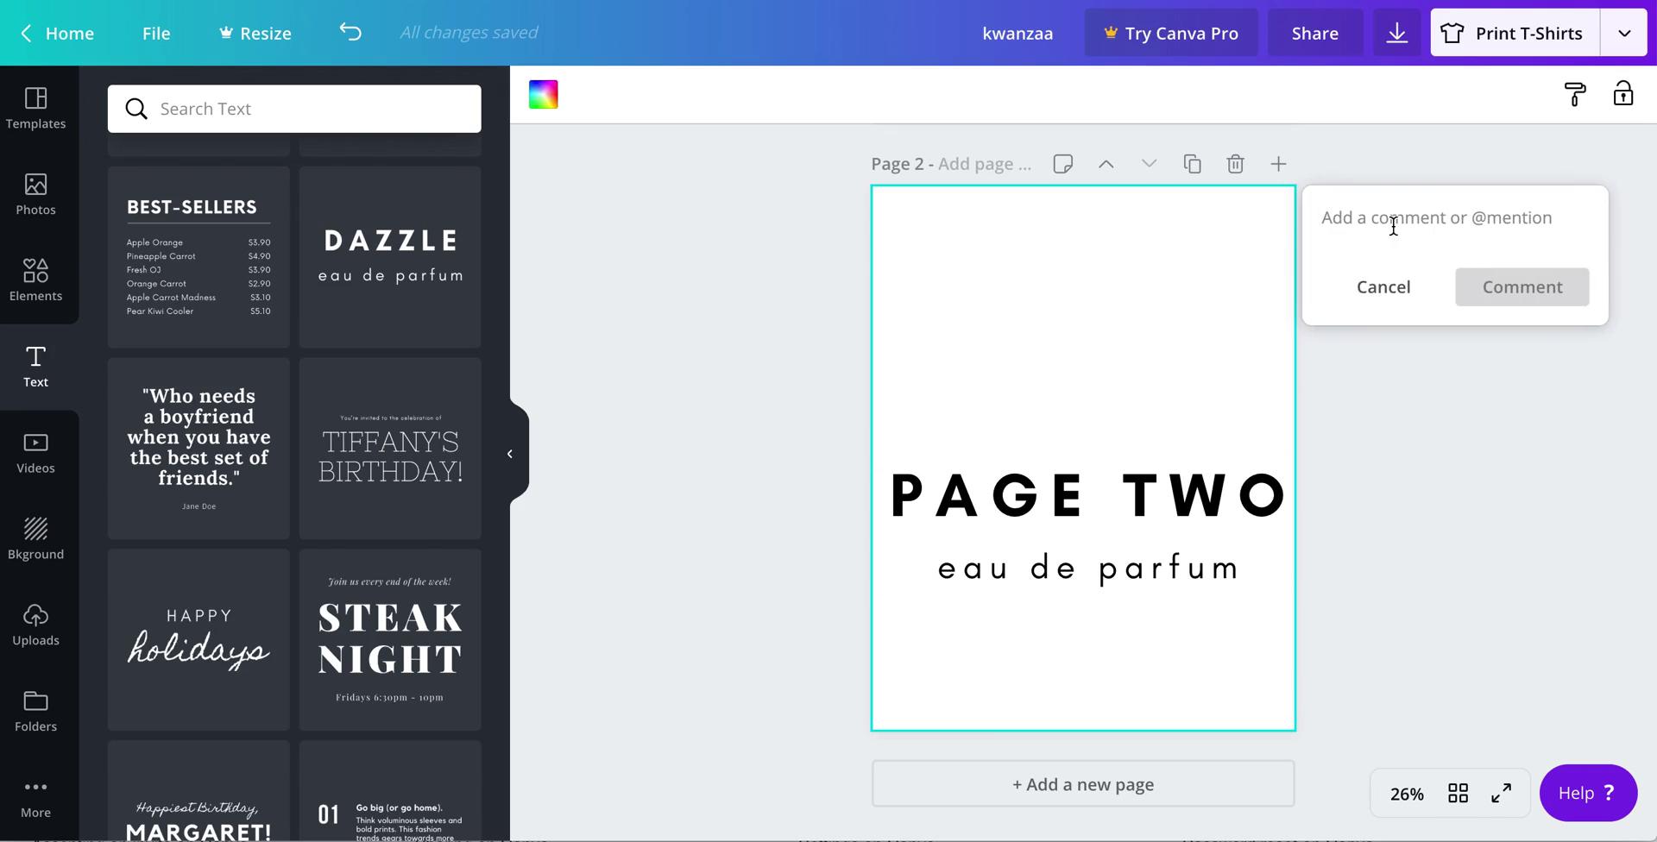Move page up with chevron arrow
This screenshot has height=842, width=1657.
pyautogui.click(x=1106, y=164)
